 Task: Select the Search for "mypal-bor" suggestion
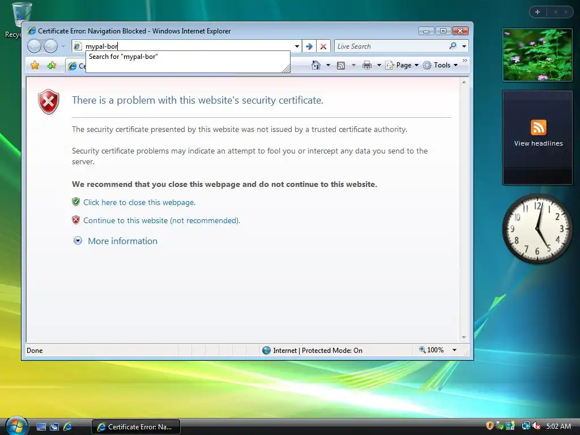123,57
